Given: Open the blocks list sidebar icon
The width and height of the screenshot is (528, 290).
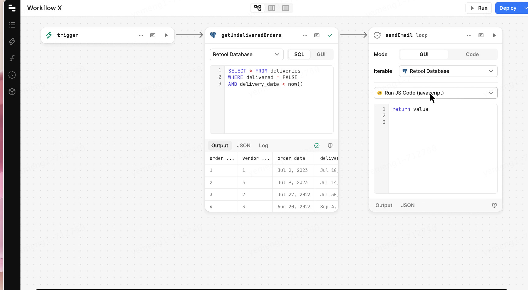Looking at the screenshot, I should 12,25.
